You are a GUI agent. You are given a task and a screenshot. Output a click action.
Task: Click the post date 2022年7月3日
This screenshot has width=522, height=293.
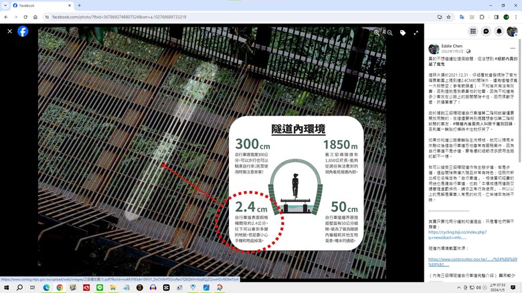tap(452, 51)
